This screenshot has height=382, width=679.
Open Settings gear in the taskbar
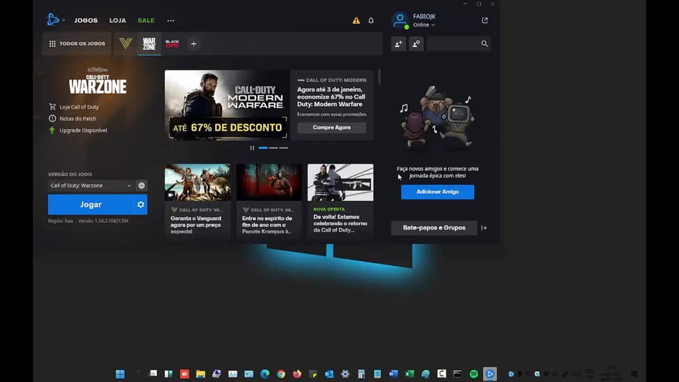[x=345, y=374]
